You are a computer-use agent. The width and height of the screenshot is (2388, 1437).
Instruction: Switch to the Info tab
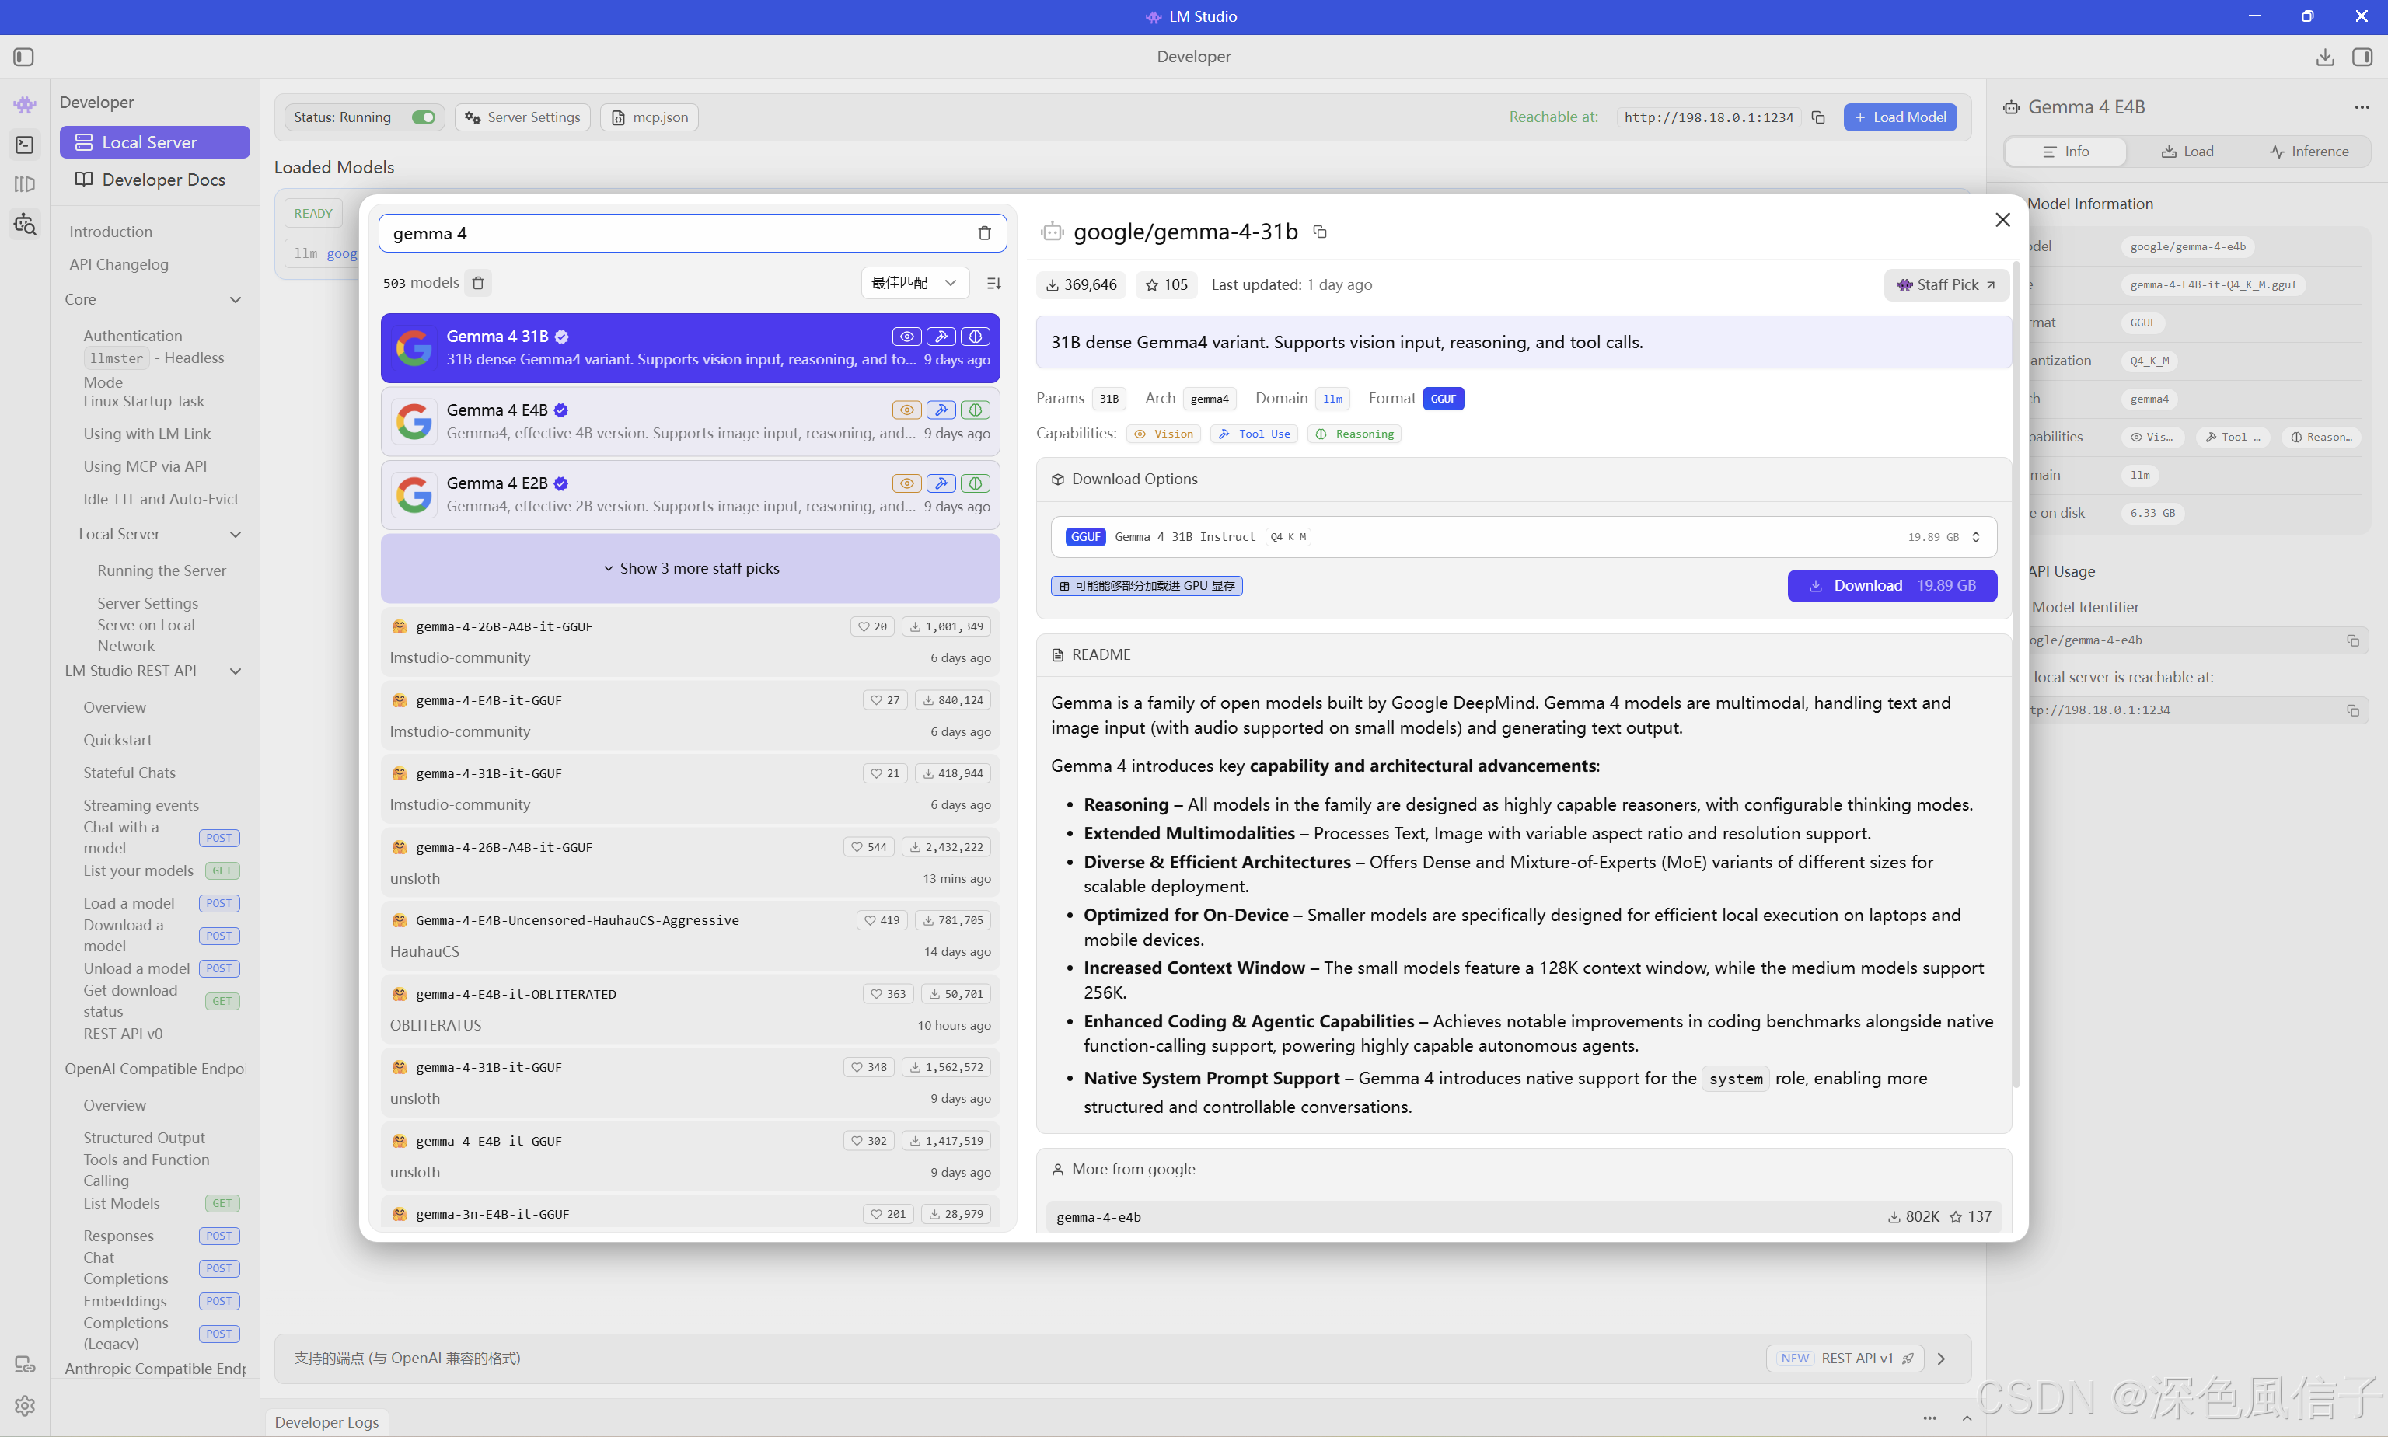pos(2065,152)
